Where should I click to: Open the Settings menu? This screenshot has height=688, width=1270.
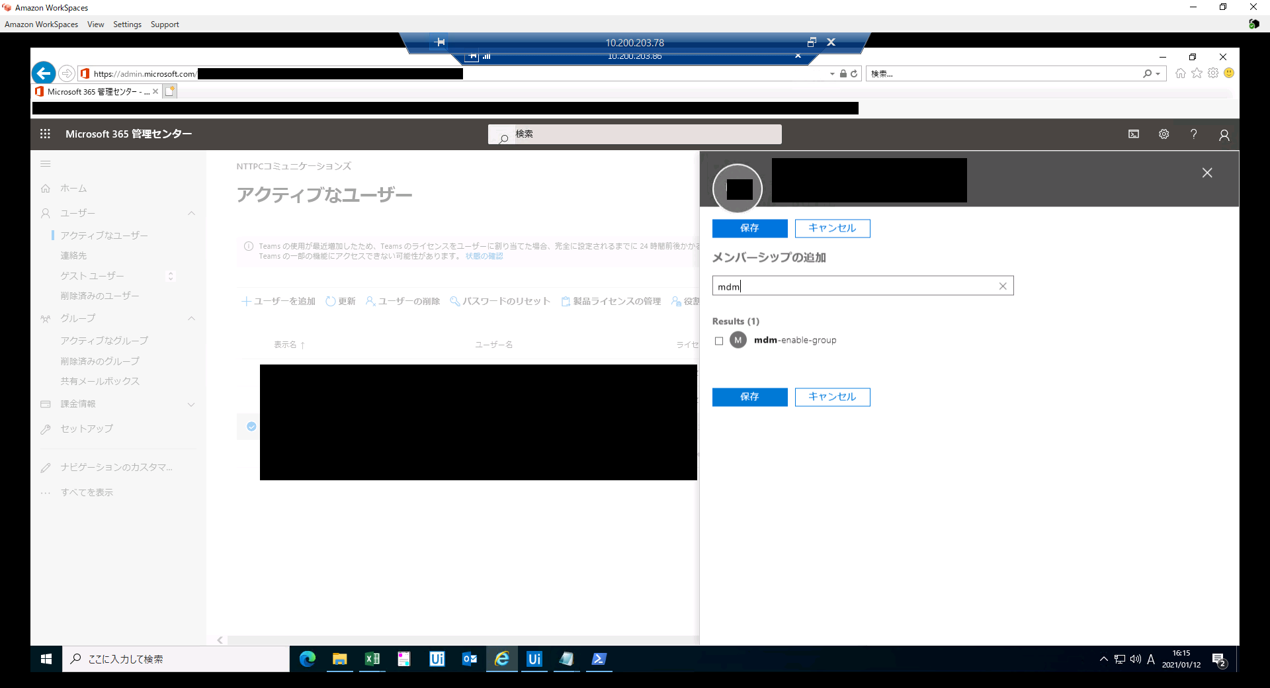127,24
